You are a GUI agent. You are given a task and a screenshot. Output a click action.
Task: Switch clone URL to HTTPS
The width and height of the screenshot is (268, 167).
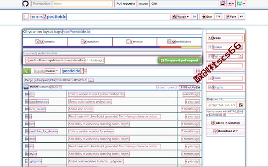click(x=232, y=111)
